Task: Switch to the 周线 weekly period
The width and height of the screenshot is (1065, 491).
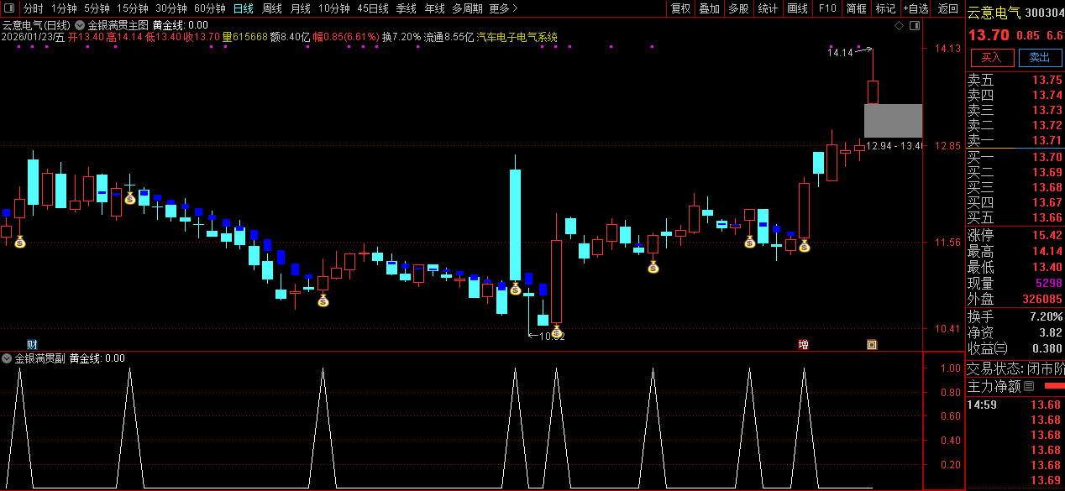Action: click(x=271, y=8)
